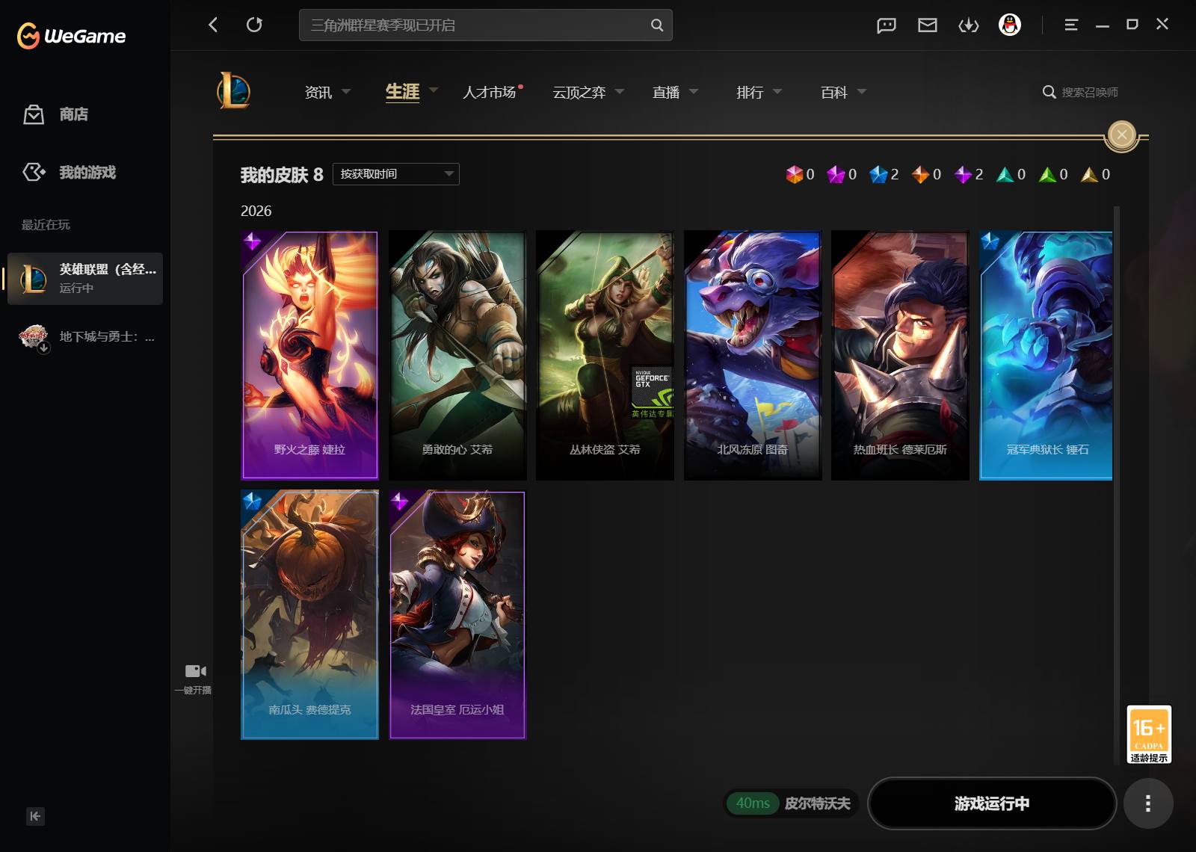Open the 按获取时间 sort dropdown
The image size is (1196, 852).
point(396,174)
